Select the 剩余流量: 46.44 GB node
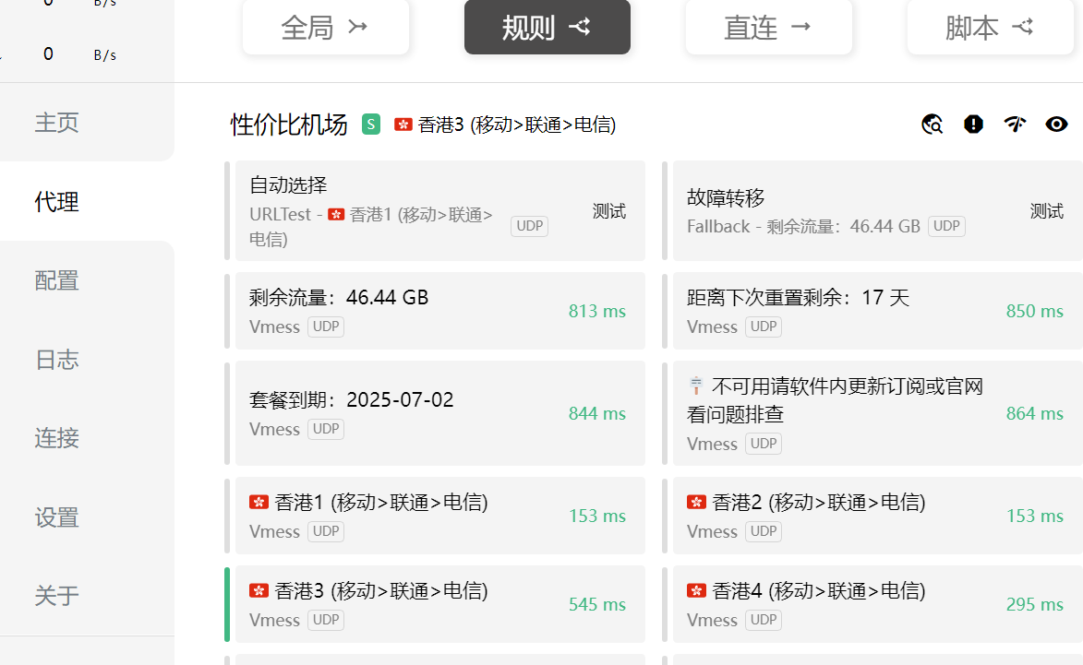Image resolution: width=1083 pixels, height=665 pixels. 440,311
